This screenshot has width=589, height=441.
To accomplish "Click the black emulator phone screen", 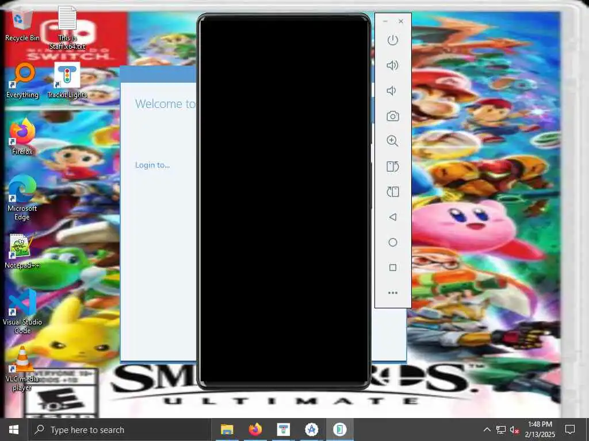I will point(284,200).
